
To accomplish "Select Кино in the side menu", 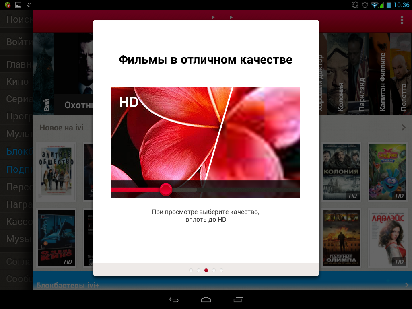I will tap(17, 82).
